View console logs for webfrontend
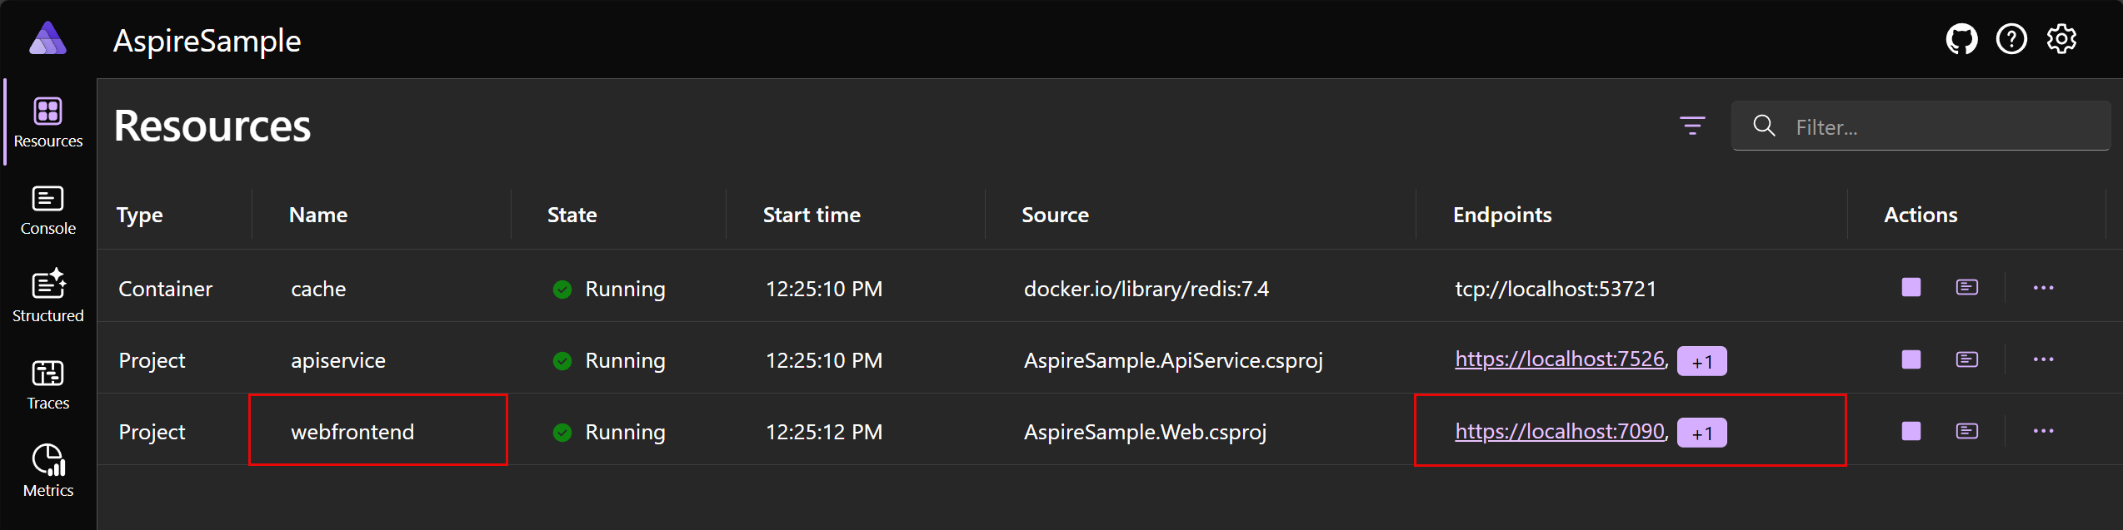The width and height of the screenshot is (2123, 530). [x=1967, y=431]
